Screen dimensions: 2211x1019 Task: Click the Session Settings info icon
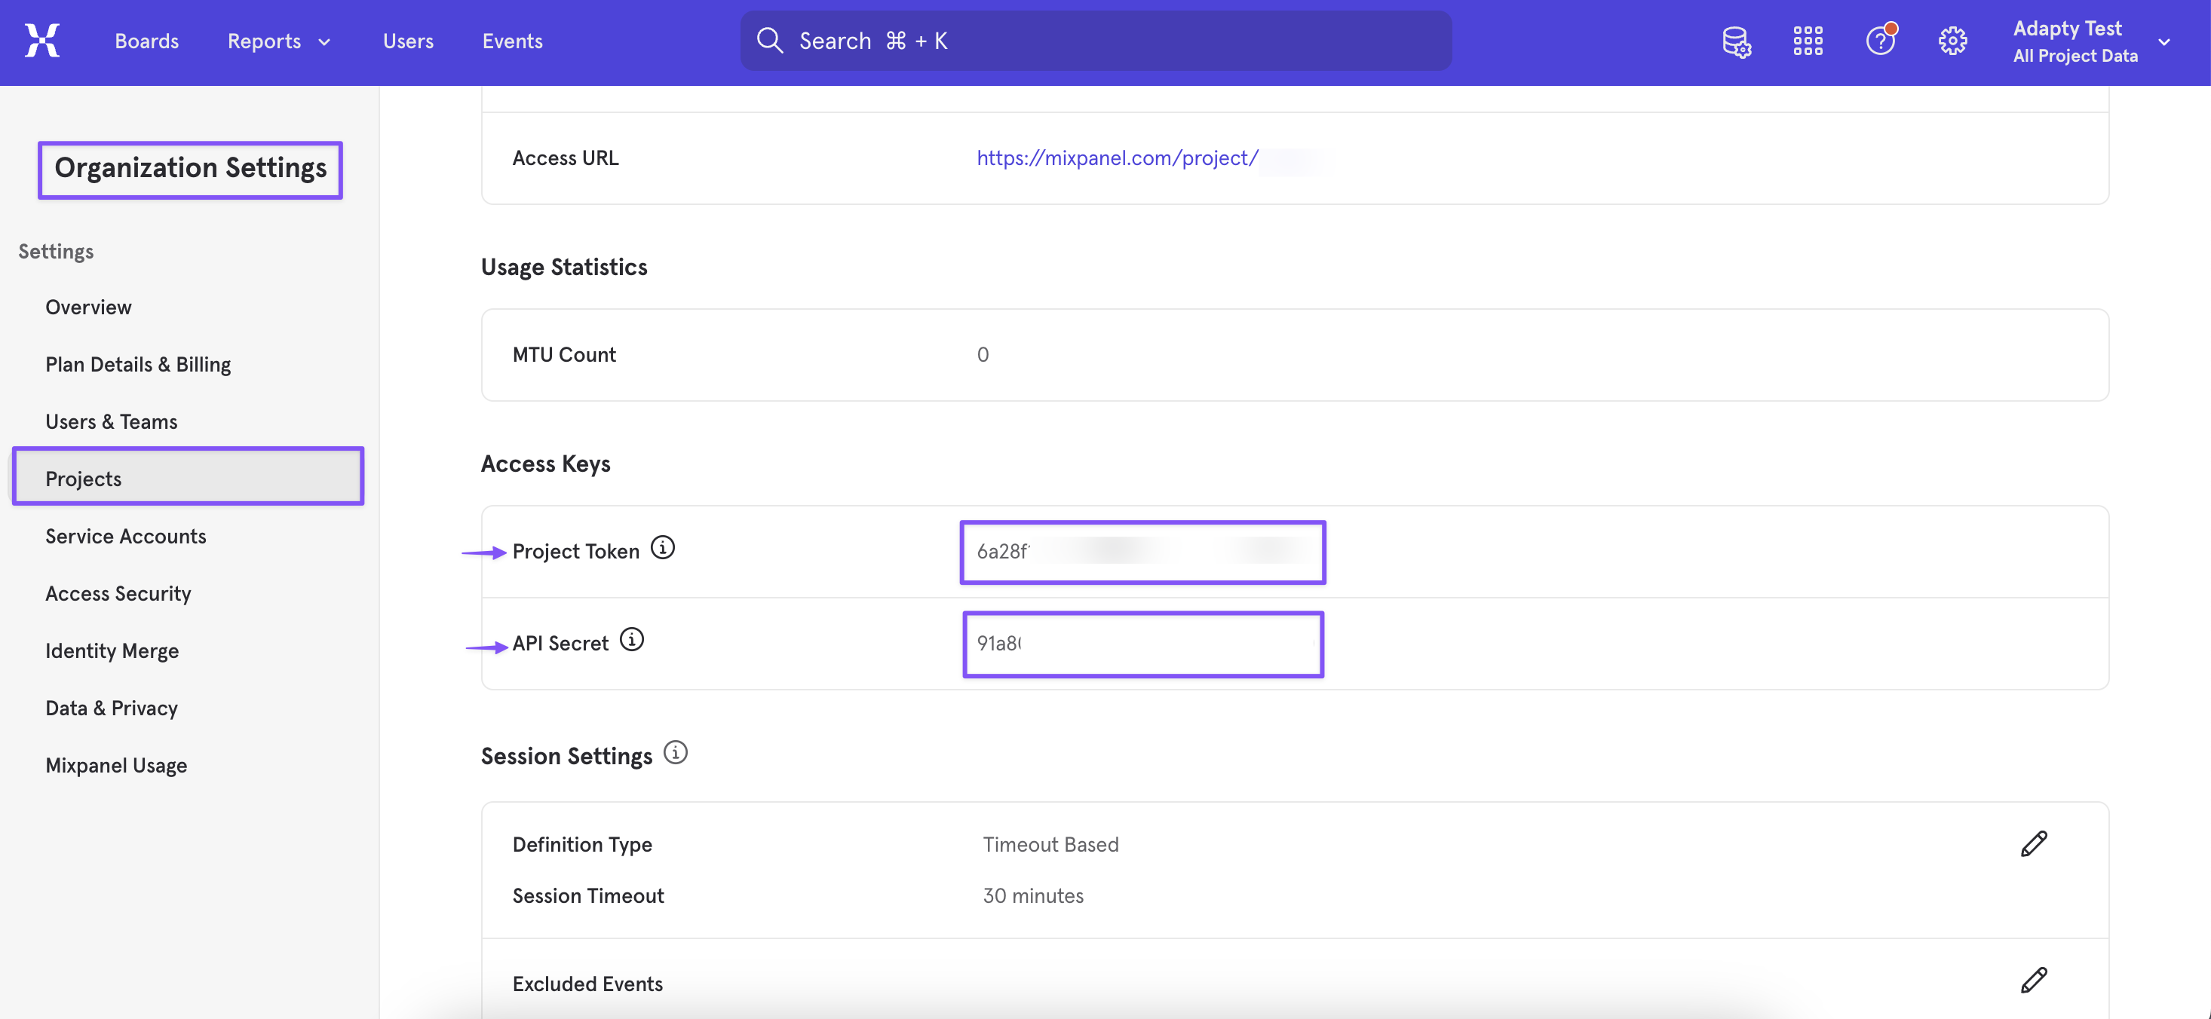click(x=676, y=753)
